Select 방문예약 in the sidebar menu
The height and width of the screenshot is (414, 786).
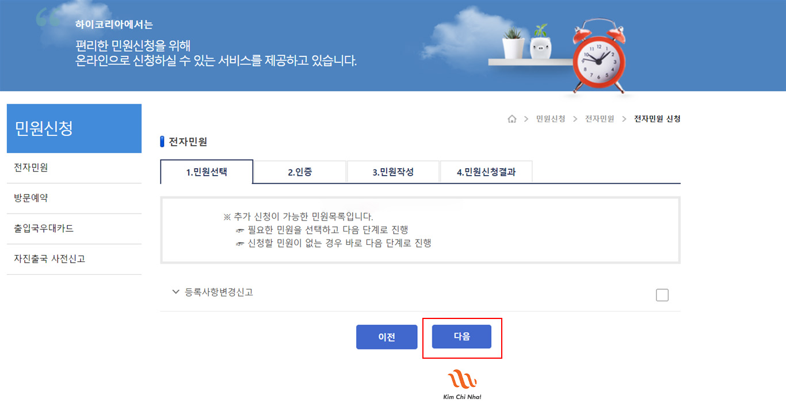point(31,198)
